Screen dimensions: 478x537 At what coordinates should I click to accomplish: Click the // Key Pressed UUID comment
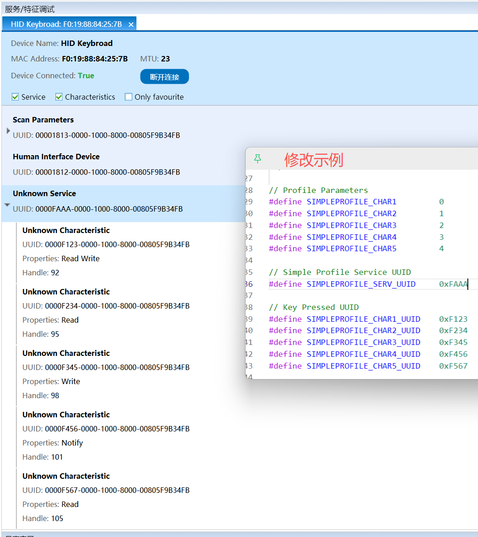314,308
